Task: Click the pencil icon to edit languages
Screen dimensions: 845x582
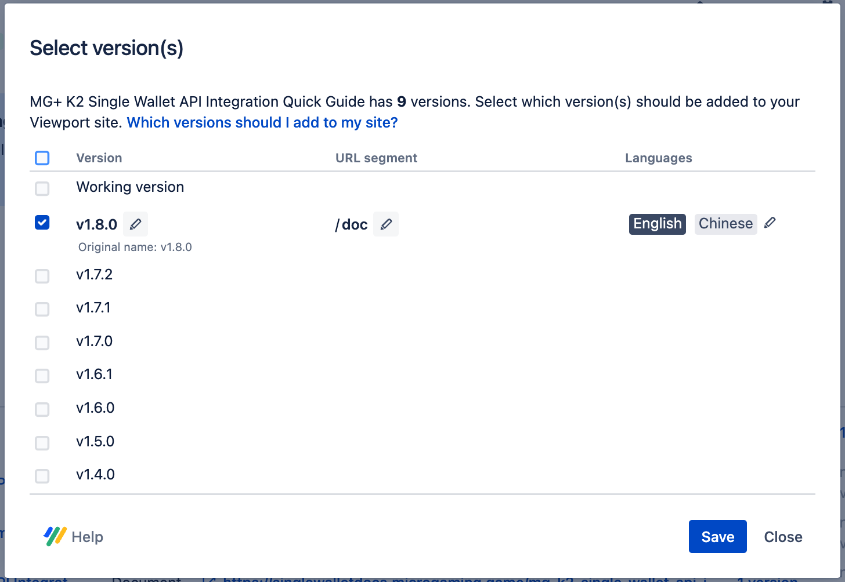Action: point(770,223)
